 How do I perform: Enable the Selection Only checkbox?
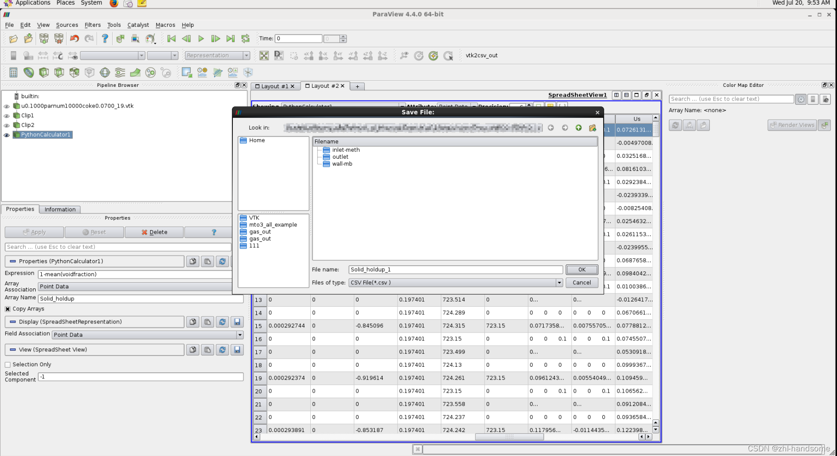(8, 364)
